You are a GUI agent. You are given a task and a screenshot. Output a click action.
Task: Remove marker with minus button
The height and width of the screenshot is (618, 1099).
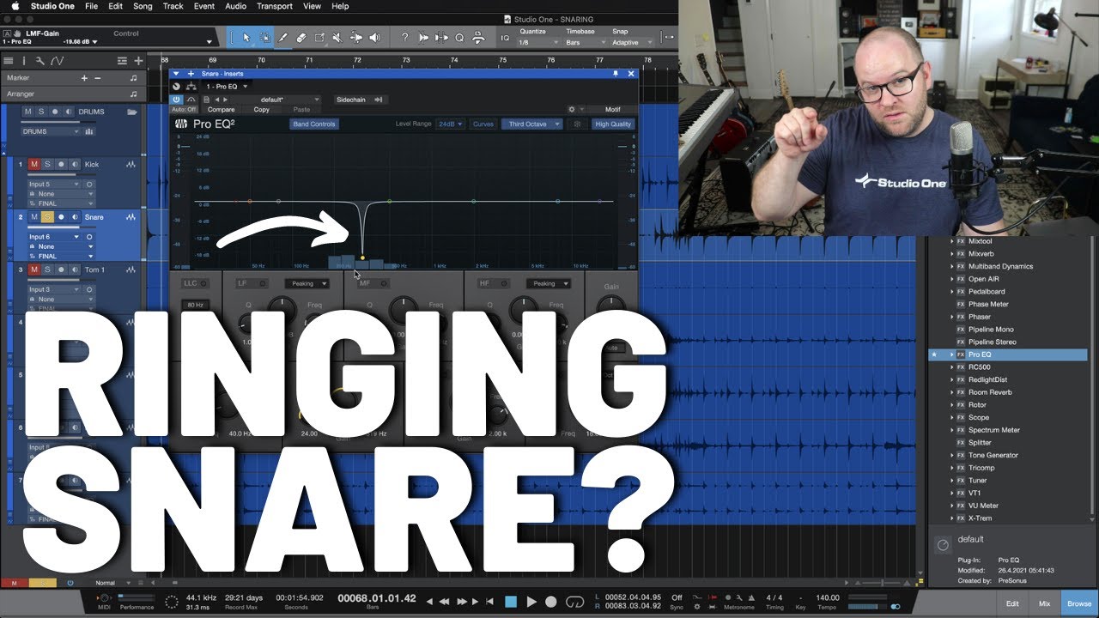click(97, 78)
